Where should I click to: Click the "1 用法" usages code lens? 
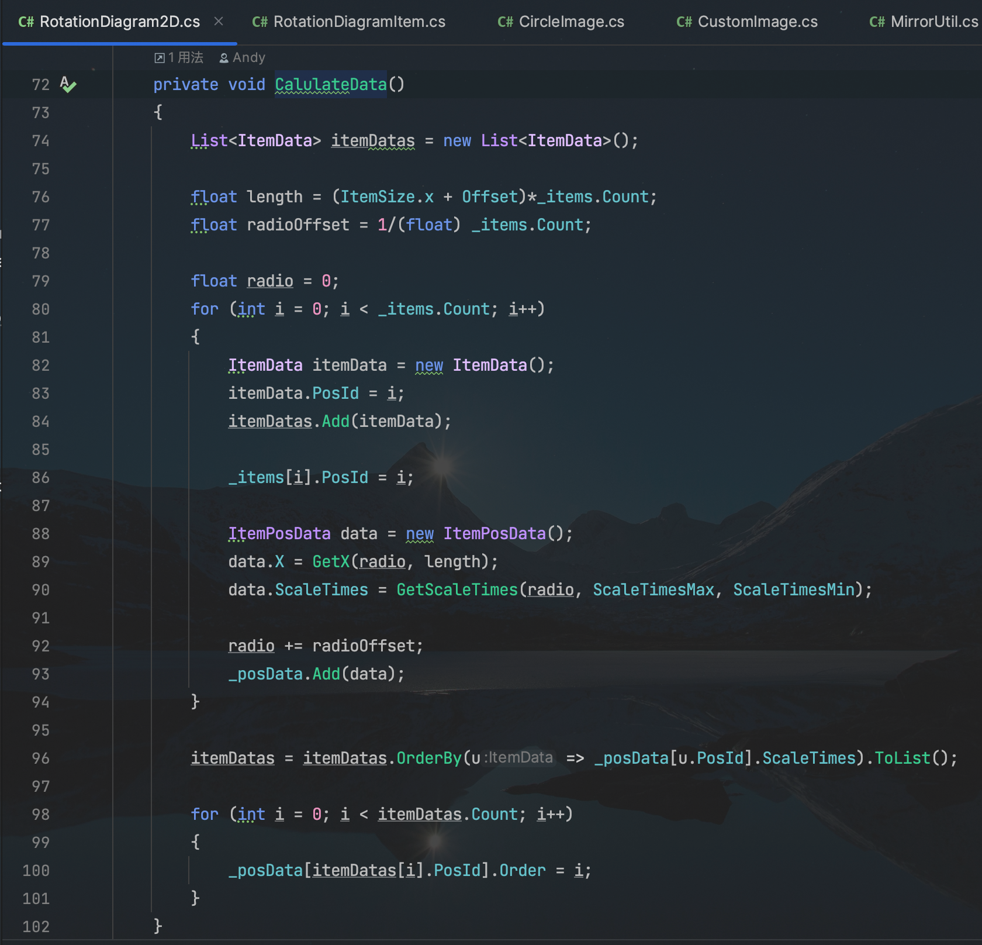tap(185, 57)
